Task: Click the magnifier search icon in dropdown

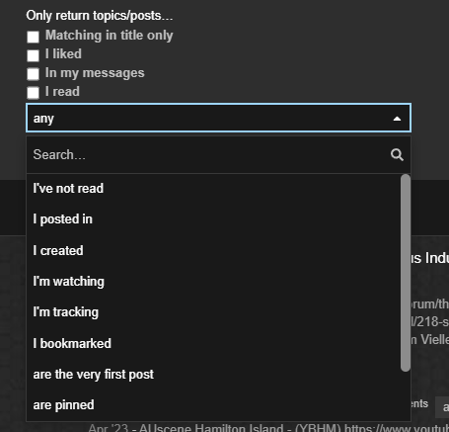Action: [x=397, y=154]
